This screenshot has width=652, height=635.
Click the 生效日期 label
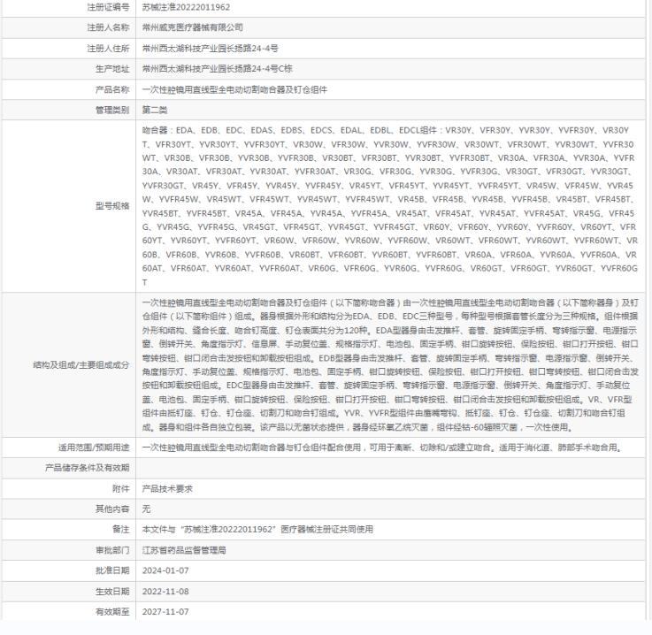112,592
